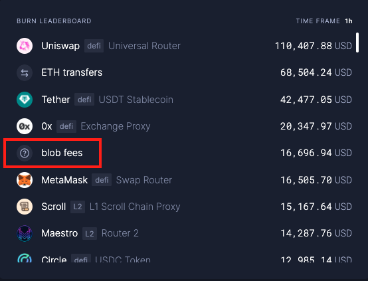The width and height of the screenshot is (368, 281).
Task: Click the ETH transfers row label
Action: (72, 72)
